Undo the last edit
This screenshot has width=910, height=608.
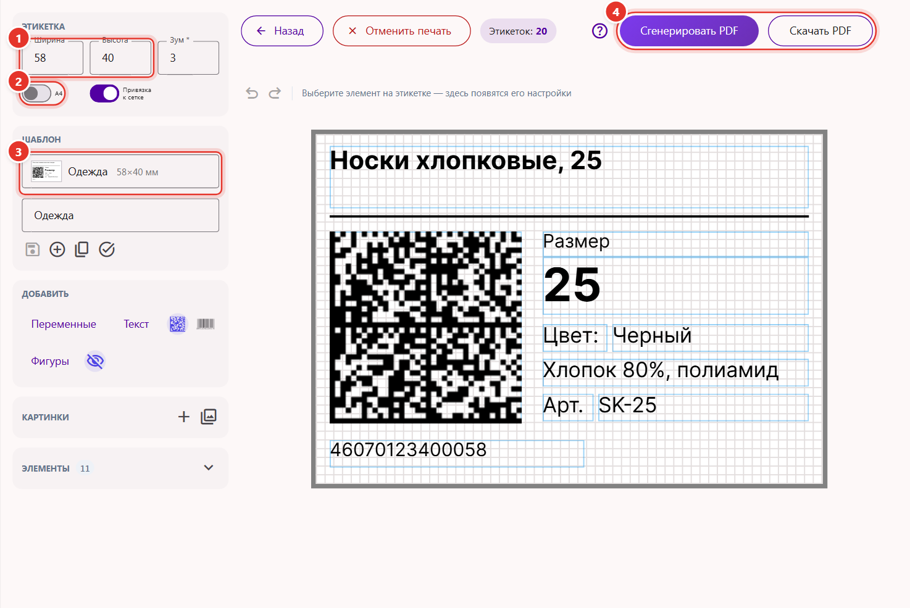[252, 93]
